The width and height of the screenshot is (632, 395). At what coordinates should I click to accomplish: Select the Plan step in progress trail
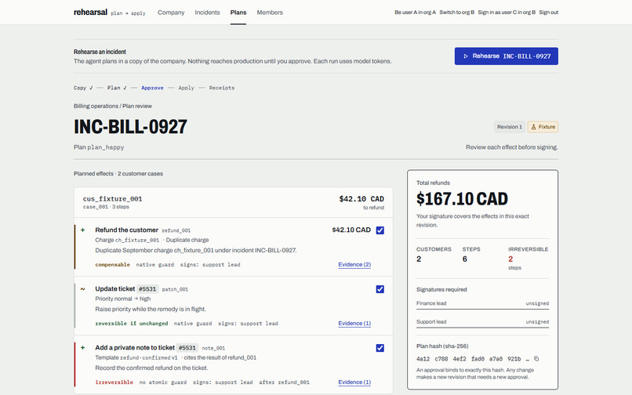coord(117,88)
